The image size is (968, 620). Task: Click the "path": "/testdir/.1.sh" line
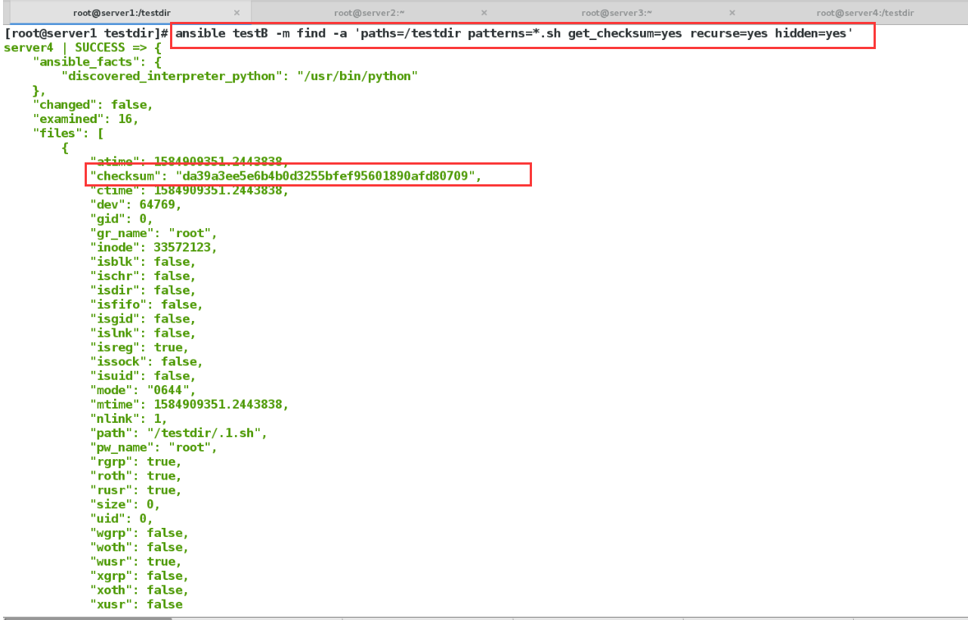click(x=178, y=433)
